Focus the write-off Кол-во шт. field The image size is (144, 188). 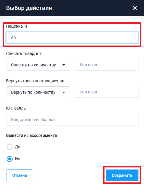click(107, 65)
